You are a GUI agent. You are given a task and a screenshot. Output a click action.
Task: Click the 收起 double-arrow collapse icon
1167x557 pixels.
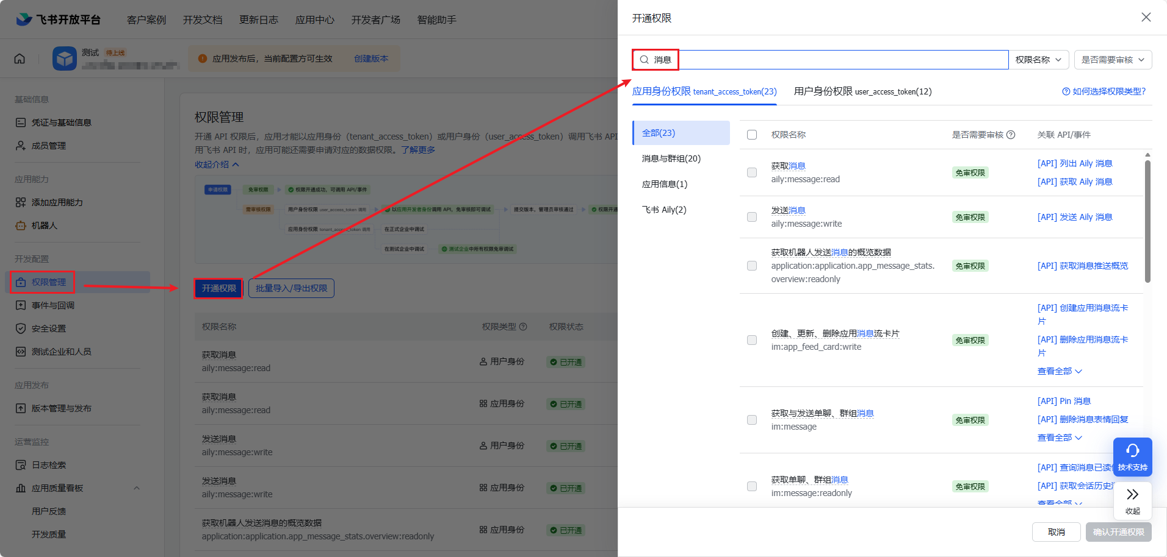pos(1132,494)
